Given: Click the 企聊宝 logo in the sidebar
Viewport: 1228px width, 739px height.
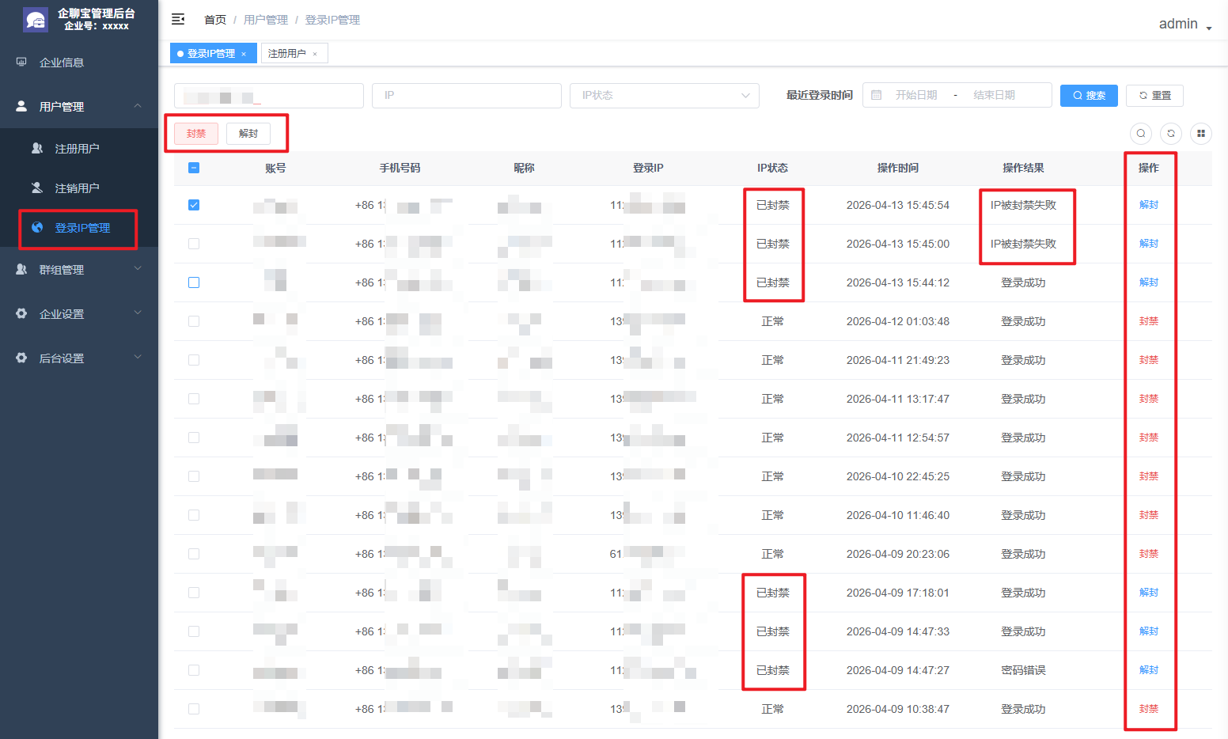Looking at the screenshot, I should pos(35,20).
